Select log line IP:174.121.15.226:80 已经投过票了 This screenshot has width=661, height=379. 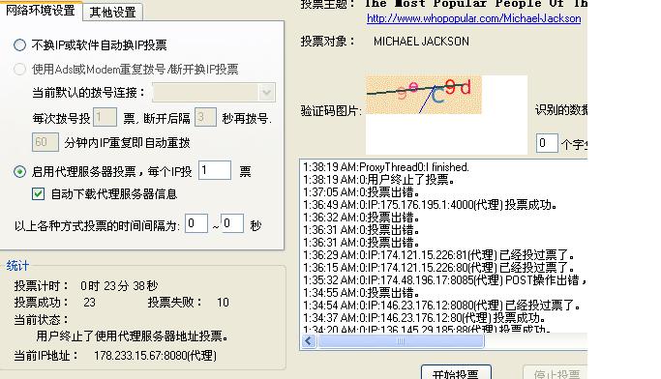pyautogui.click(x=438, y=268)
